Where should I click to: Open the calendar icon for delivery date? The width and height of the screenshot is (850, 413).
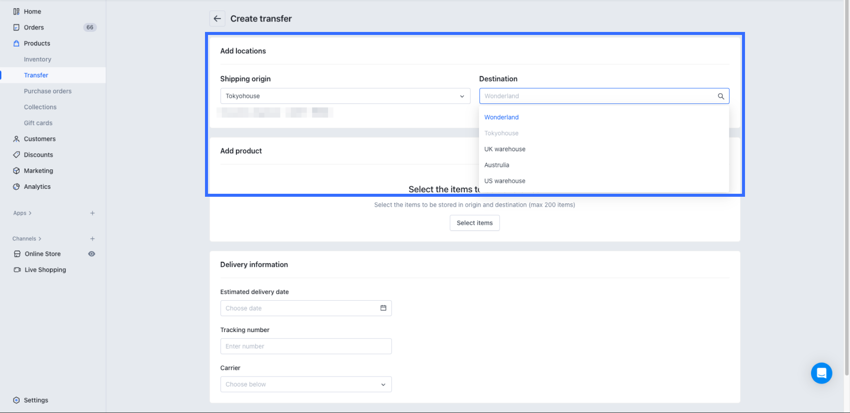click(x=383, y=308)
